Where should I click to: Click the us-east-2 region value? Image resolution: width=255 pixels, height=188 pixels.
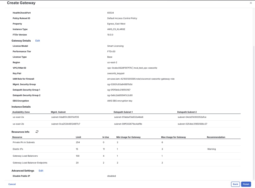pyautogui.click(x=112, y=62)
